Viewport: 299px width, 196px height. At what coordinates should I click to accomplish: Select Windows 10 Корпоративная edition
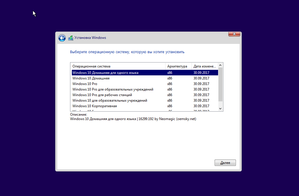(145, 106)
